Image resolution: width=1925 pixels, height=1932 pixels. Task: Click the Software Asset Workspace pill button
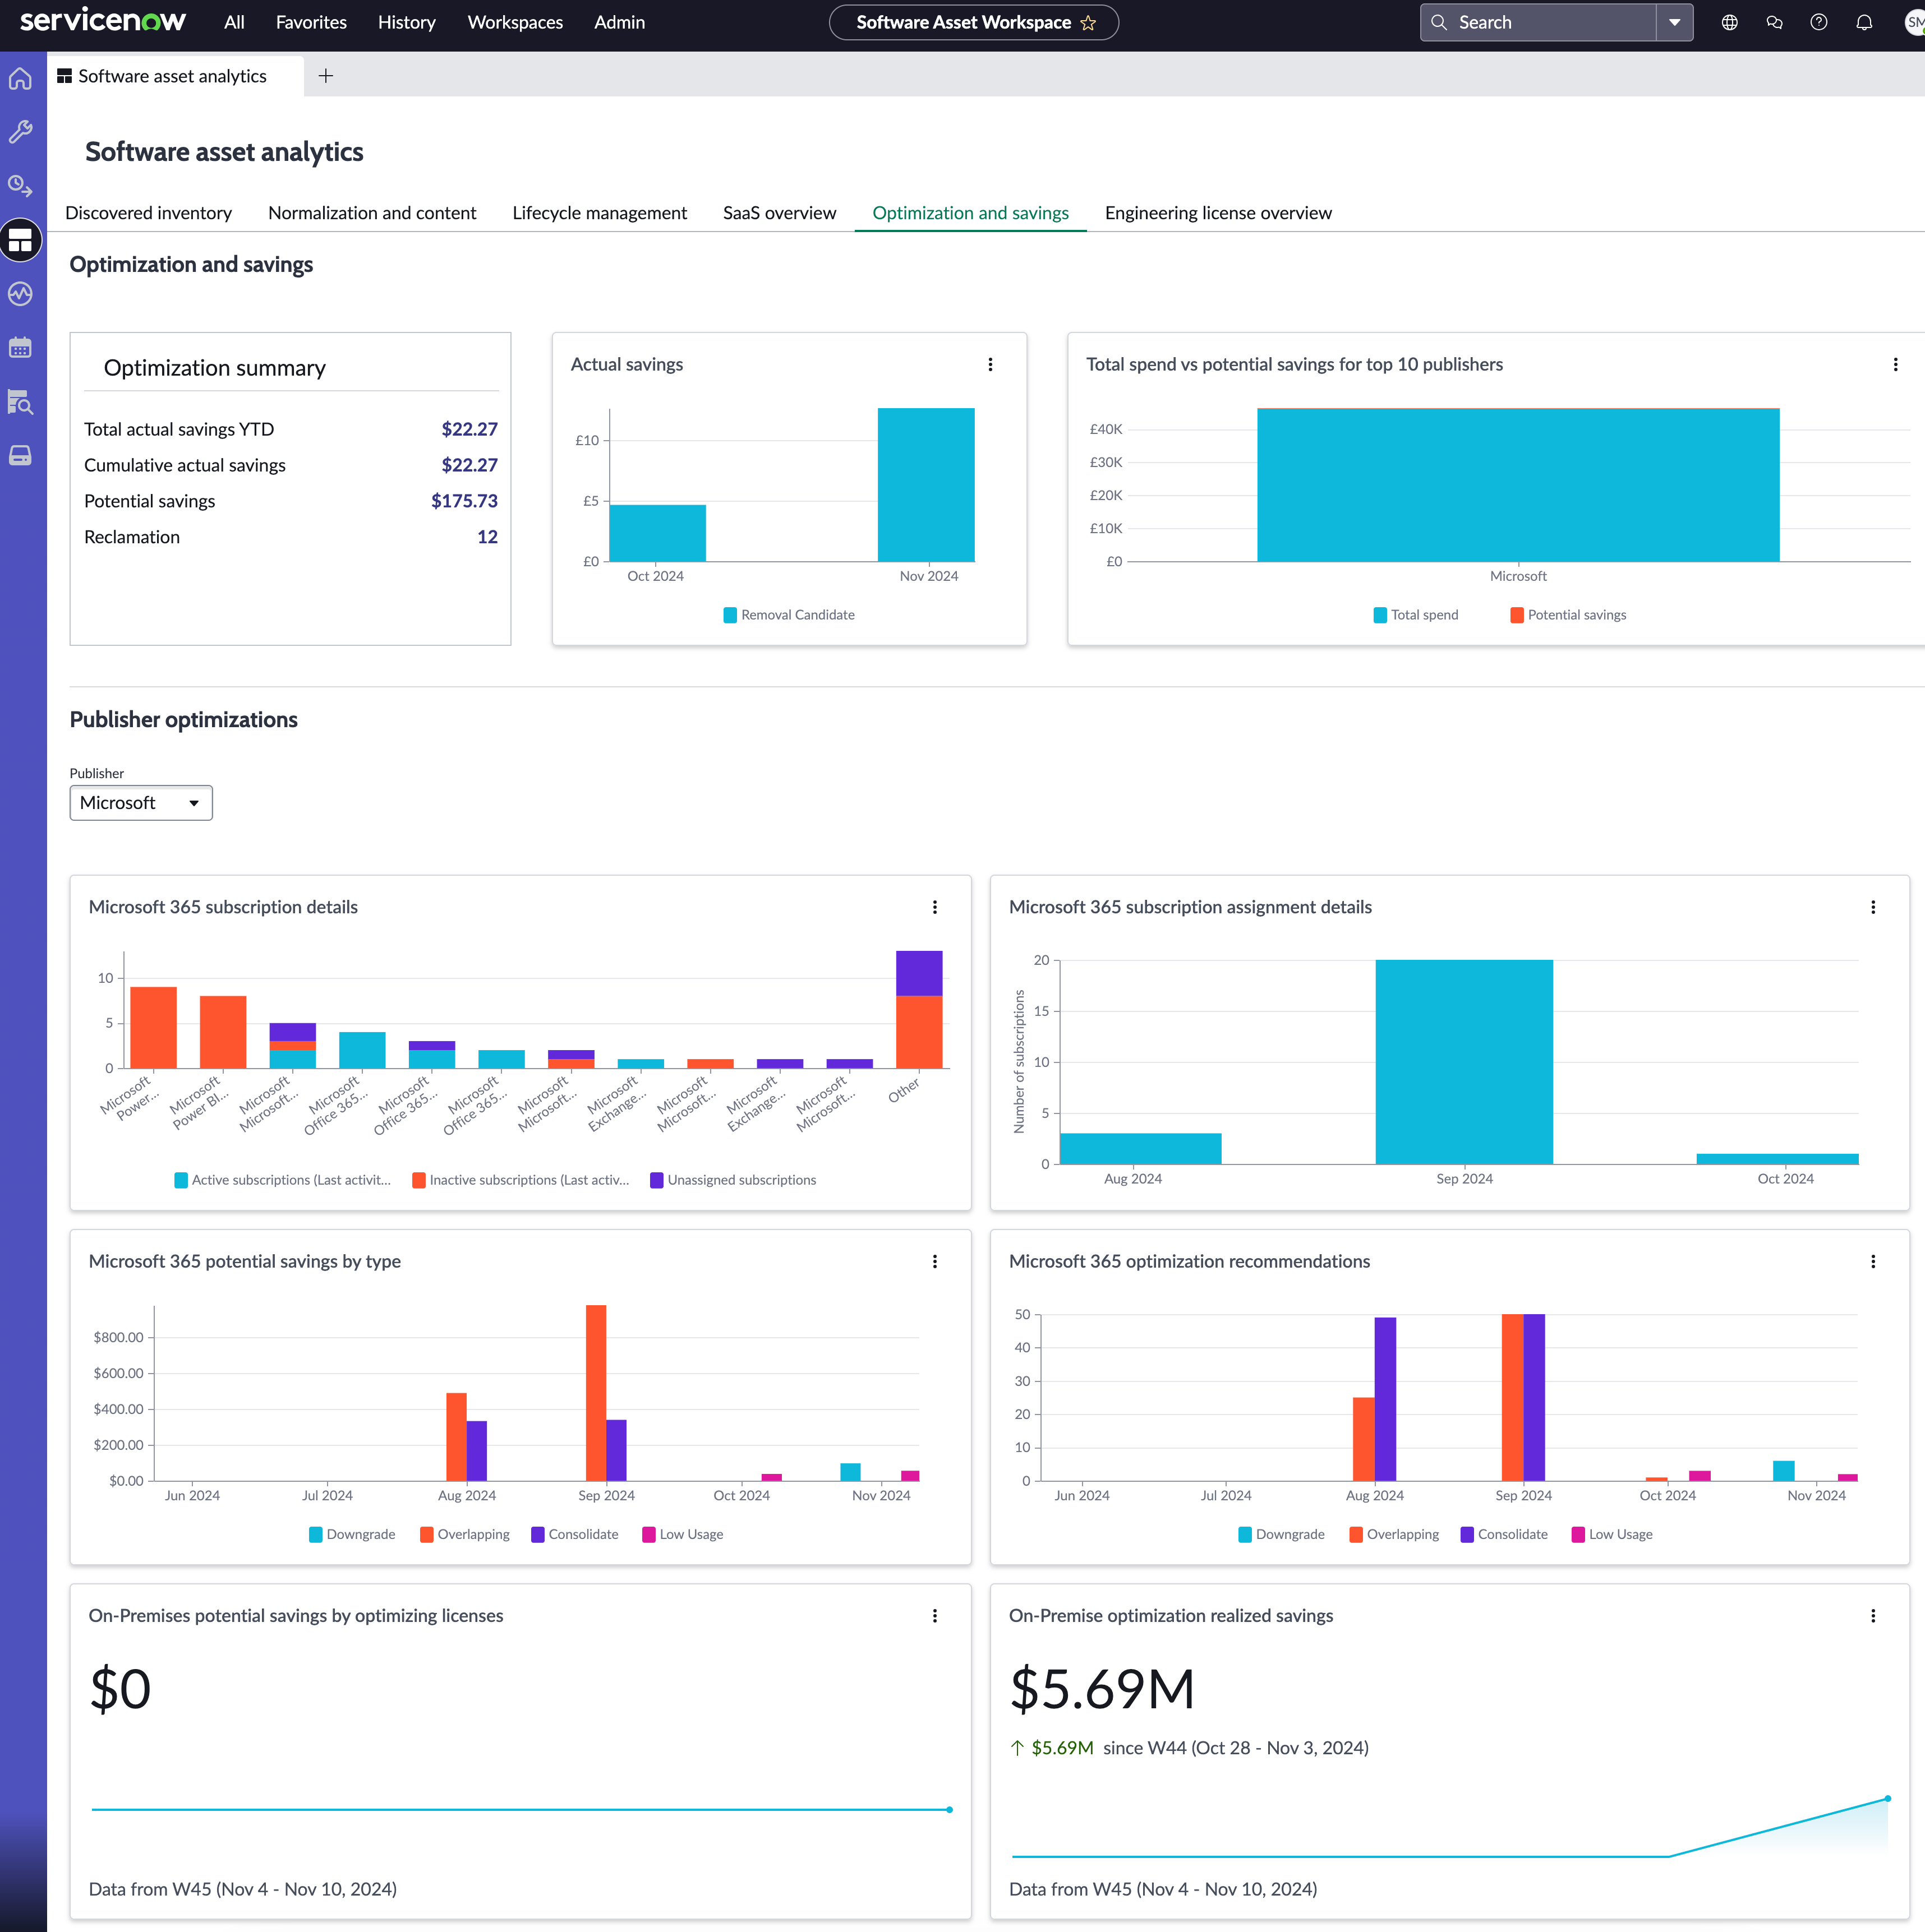[x=974, y=22]
